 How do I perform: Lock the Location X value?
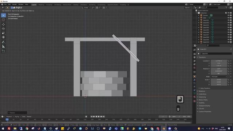tap(228, 61)
